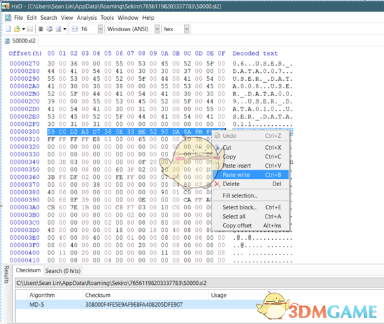Click the bytes-per-row width icon
Image resolution: width=384 pixels, height=324 pixels.
coord(75,29)
